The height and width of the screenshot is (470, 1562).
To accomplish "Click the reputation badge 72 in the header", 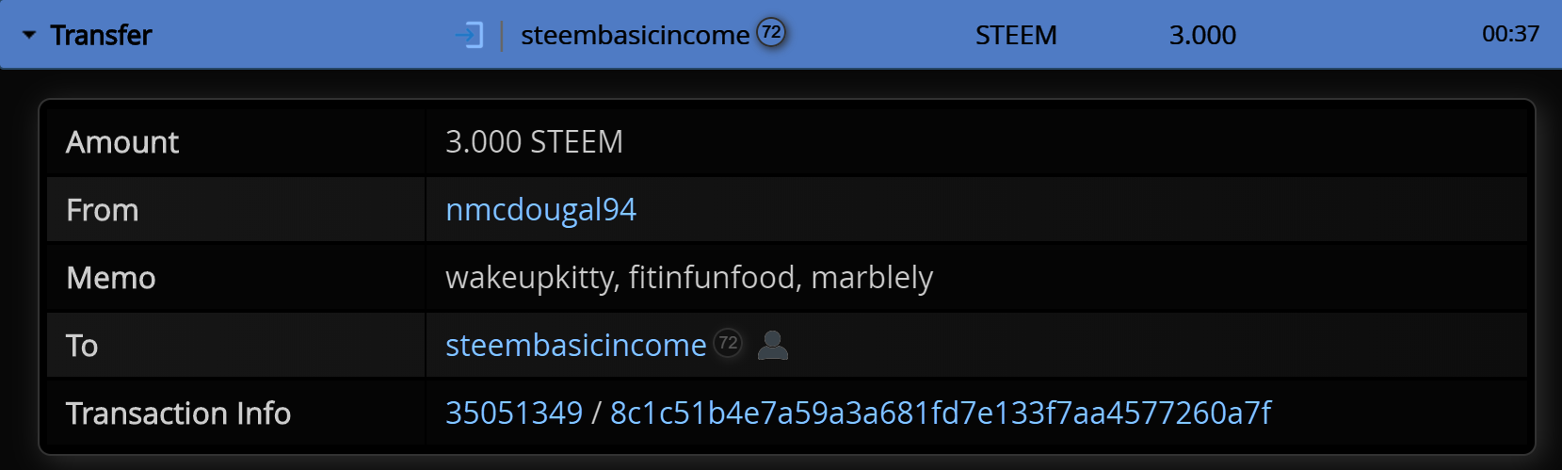I will coord(771,33).
